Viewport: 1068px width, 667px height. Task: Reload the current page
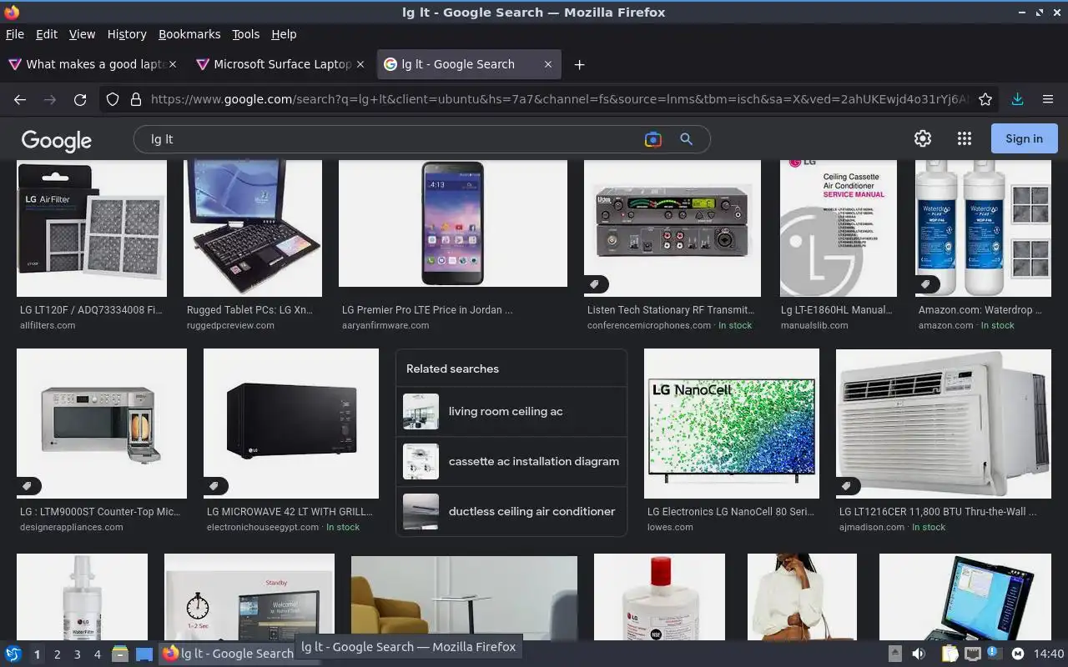pyautogui.click(x=80, y=99)
